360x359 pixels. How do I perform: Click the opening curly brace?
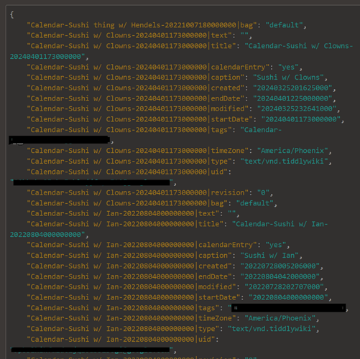11,15
